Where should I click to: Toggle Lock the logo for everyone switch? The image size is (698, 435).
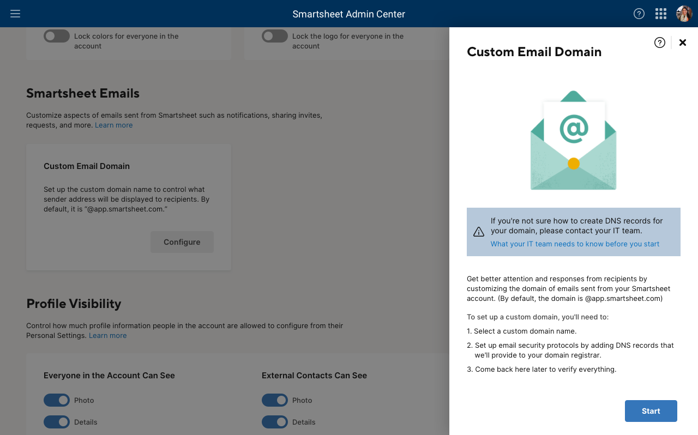click(x=275, y=36)
